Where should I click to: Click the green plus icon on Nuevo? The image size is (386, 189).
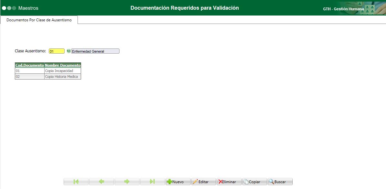(170, 181)
